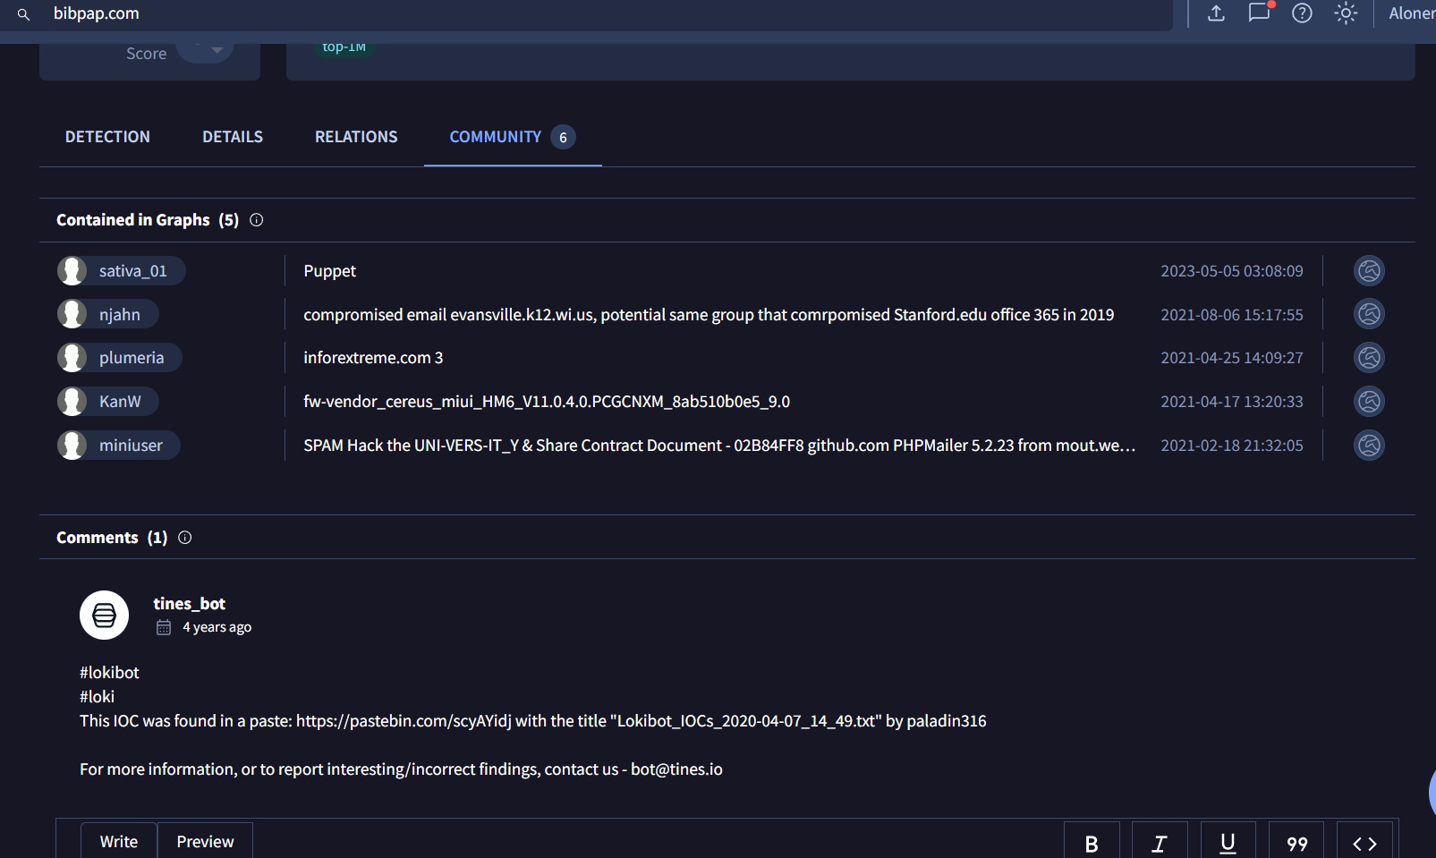Select the Preview tab in comment editor
This screenshot has width=1436, height=858.
pyautogui.click(x=205, y=842)
